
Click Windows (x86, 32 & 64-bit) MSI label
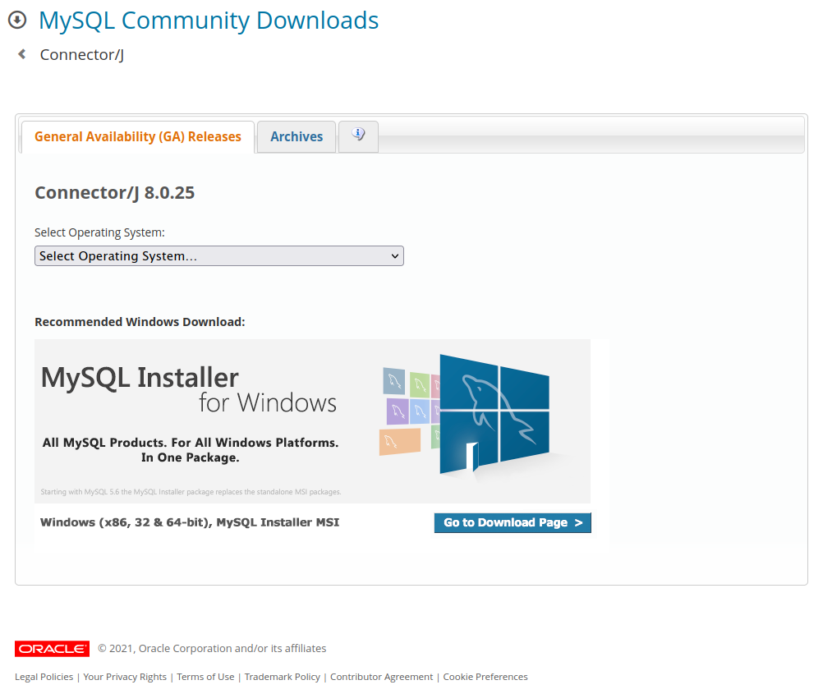point(190,522)
